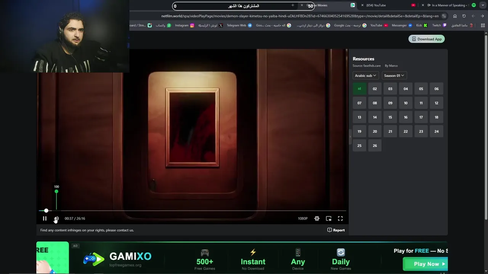Image resolution: width=488 pixels, height=274 pixels.
Task: Open the Season 01 dropdown
Action: (394, 75)
